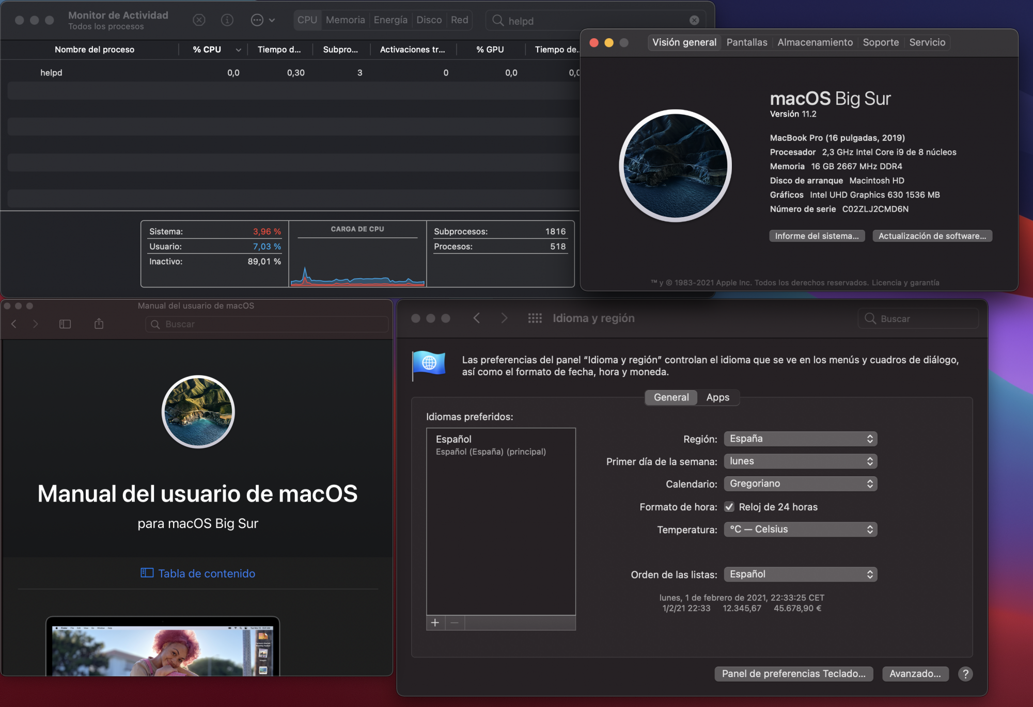Toggle the Reloj de 24 horas checkbox
The image size is (1033, 707).
(x=729, y=507)
